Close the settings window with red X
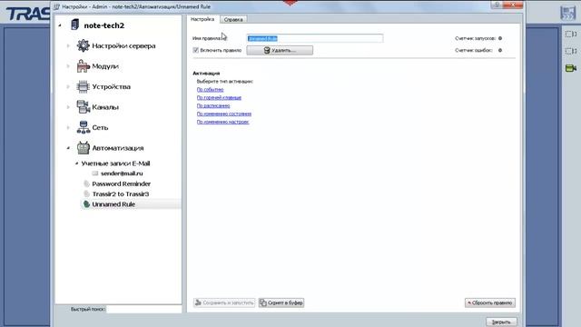This screenshot has width=581, height=327. point(513,5)
